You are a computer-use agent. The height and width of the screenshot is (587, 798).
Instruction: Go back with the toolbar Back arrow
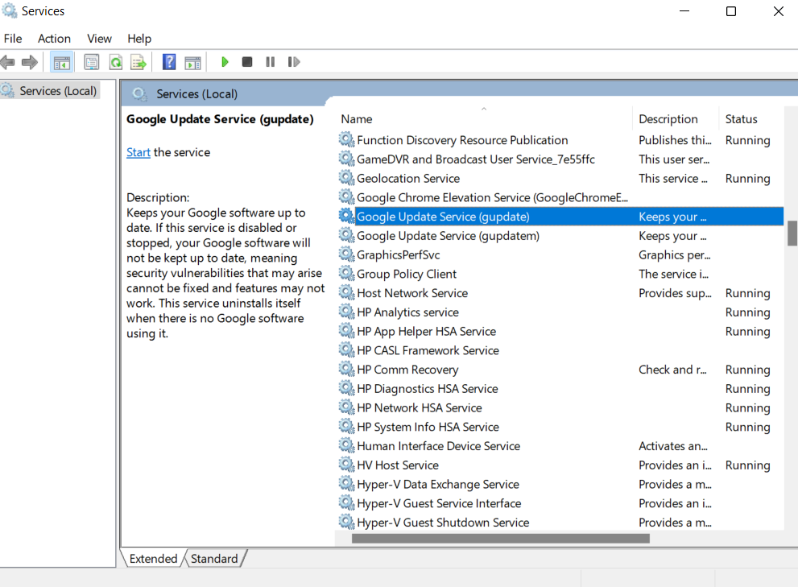(7, 62)
